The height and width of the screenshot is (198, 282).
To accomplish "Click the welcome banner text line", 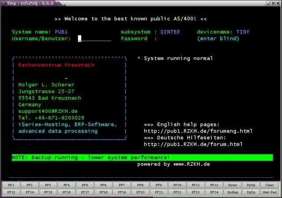I will click(x=131, y=19).
